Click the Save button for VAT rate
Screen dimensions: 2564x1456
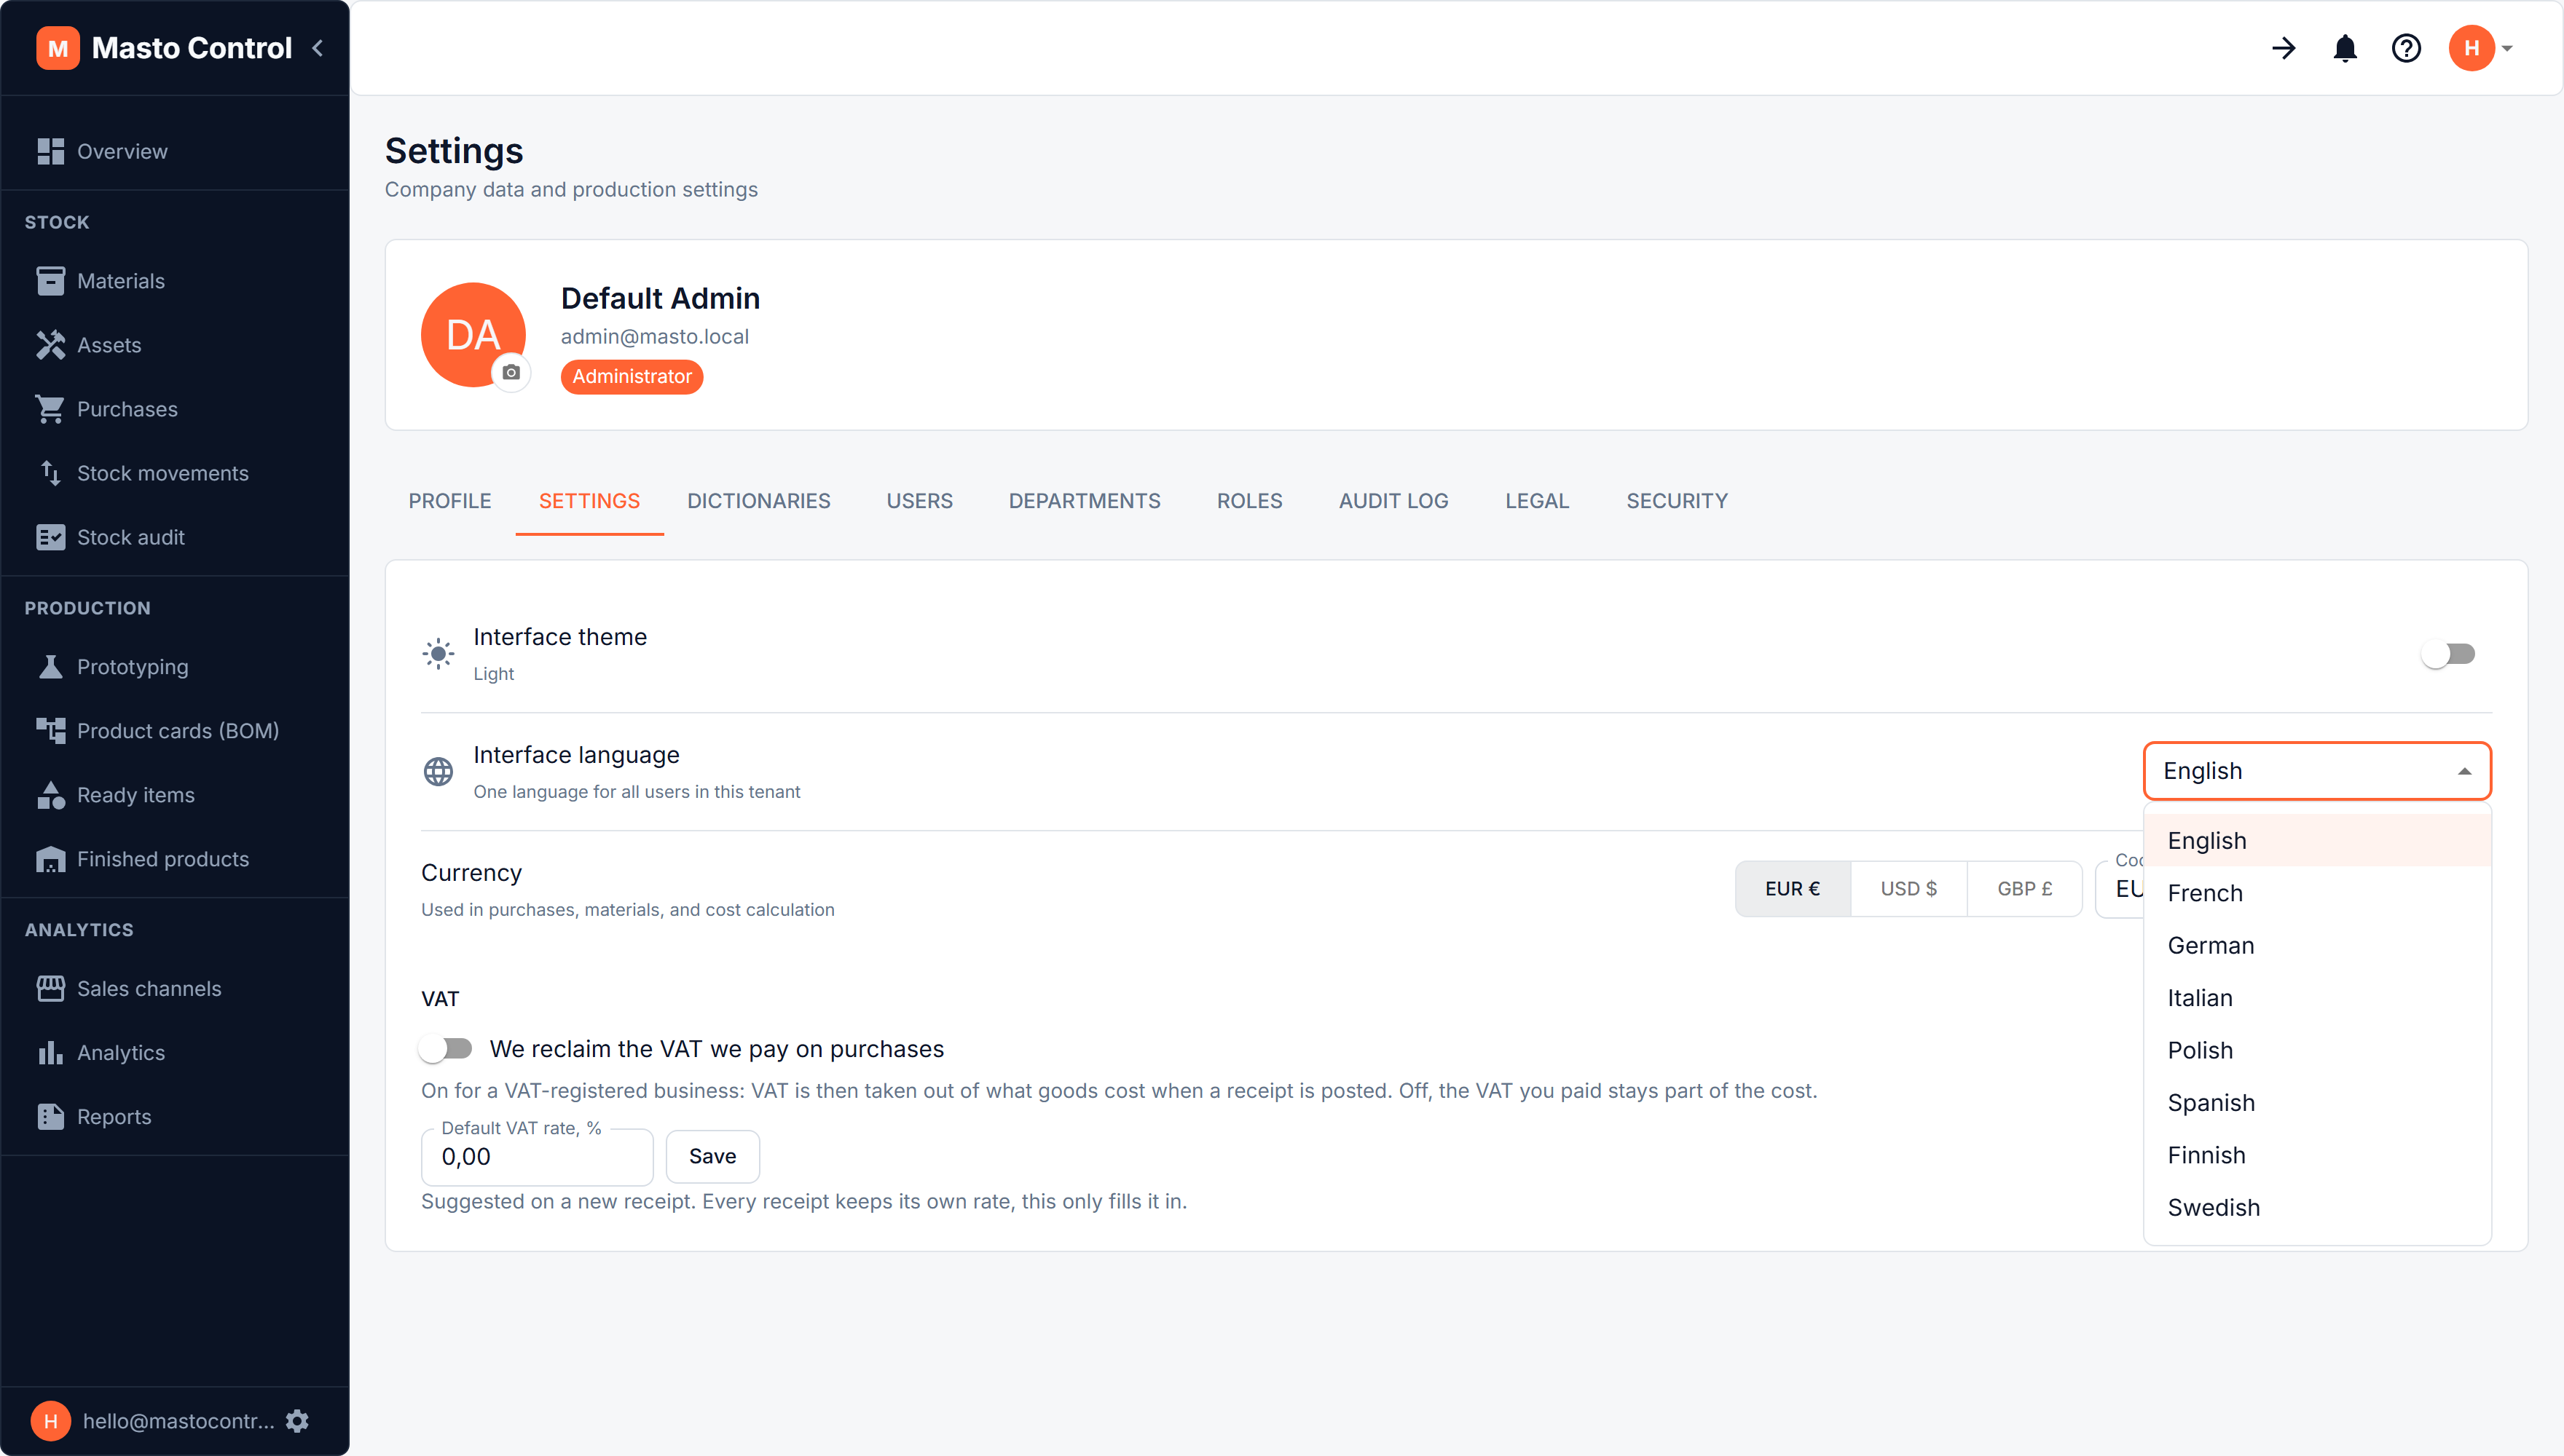[x=712, y=1156]
